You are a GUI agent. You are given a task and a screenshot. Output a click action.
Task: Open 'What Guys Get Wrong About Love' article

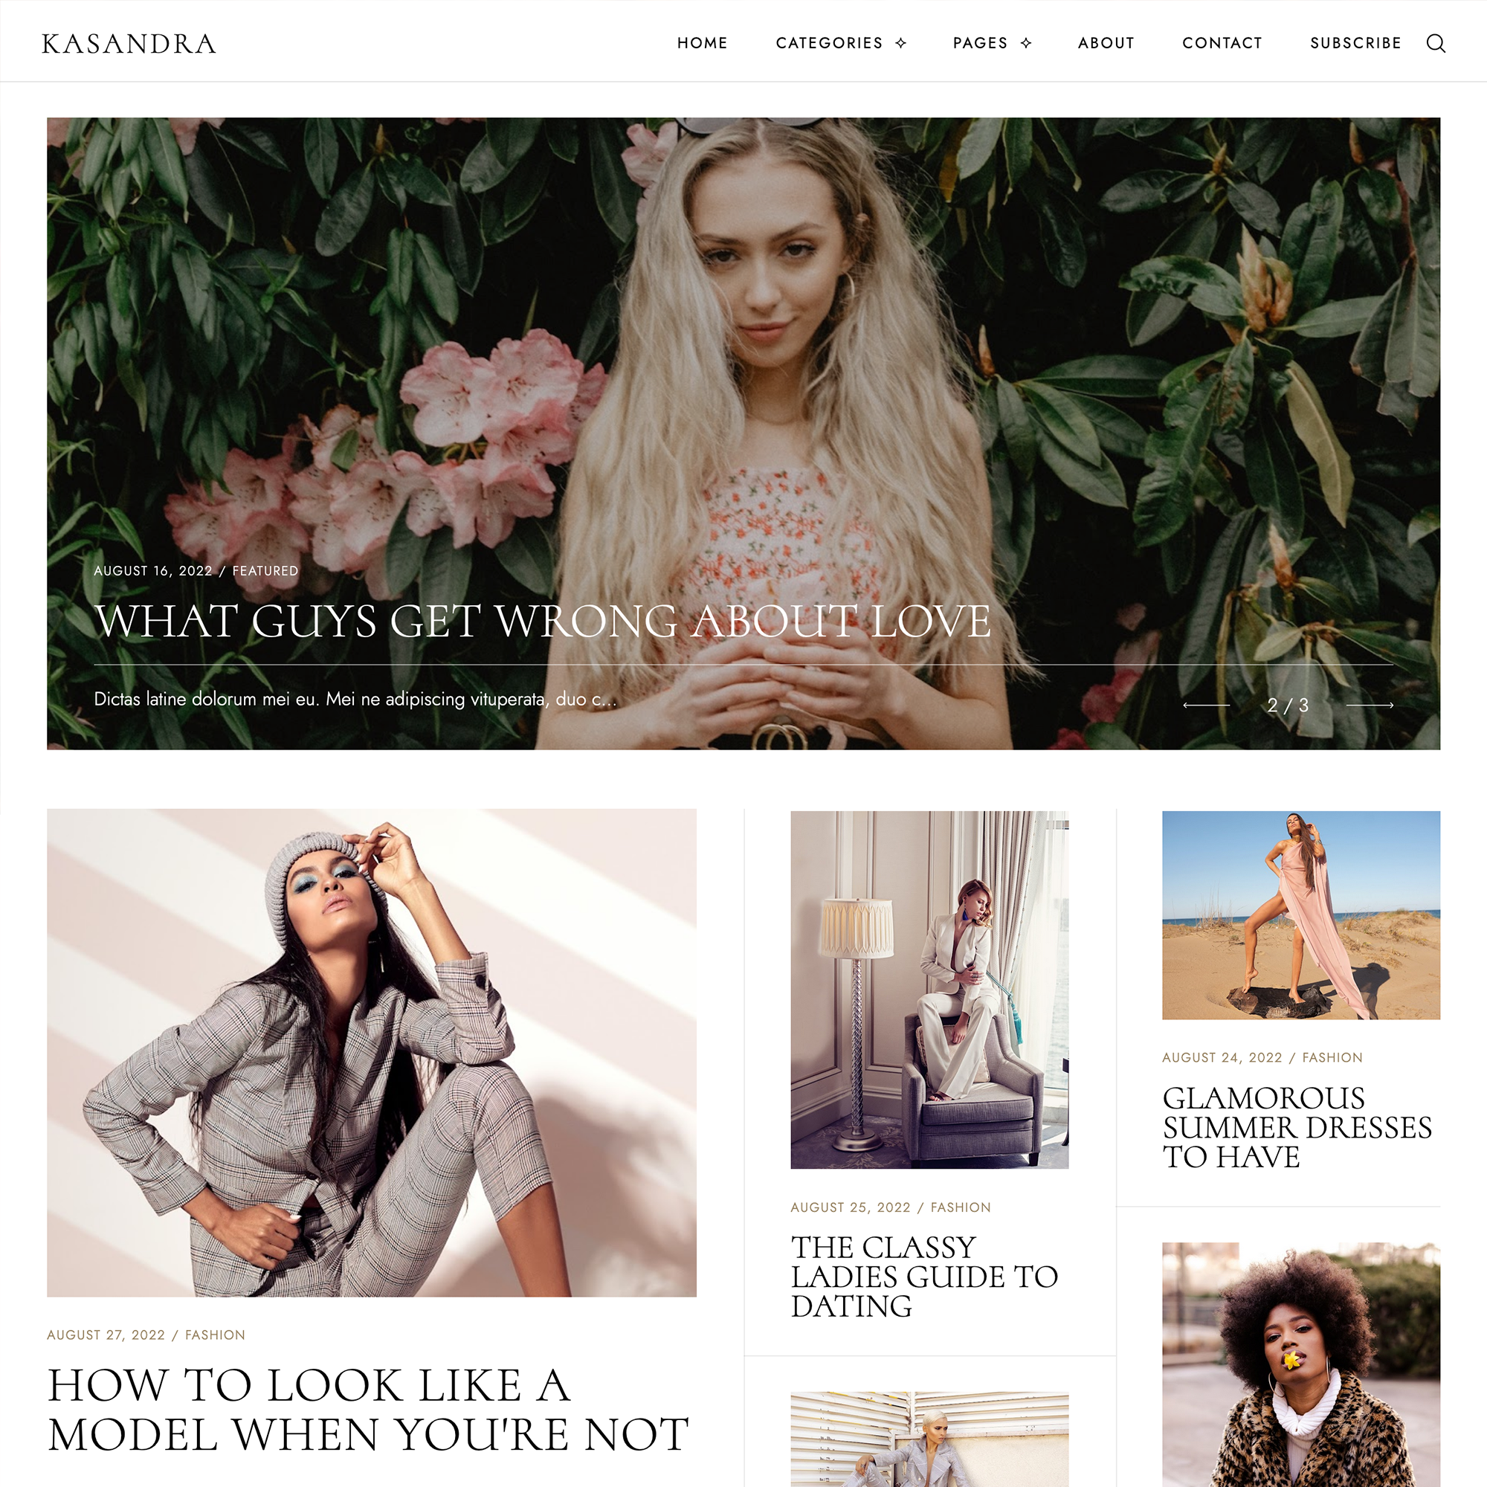tap(543, 621)
